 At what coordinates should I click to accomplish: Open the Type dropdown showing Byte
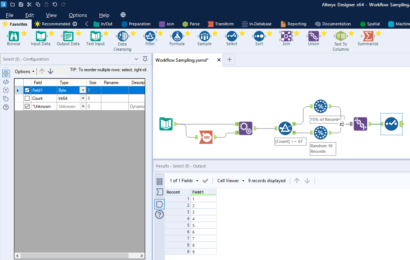(83, 90)
